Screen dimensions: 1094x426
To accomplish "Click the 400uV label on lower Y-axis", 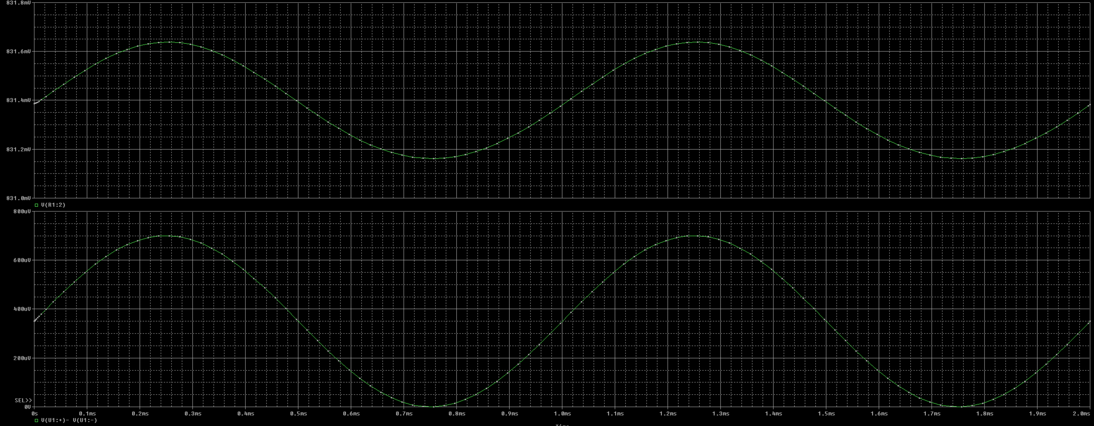I will [x=22, y=309].
